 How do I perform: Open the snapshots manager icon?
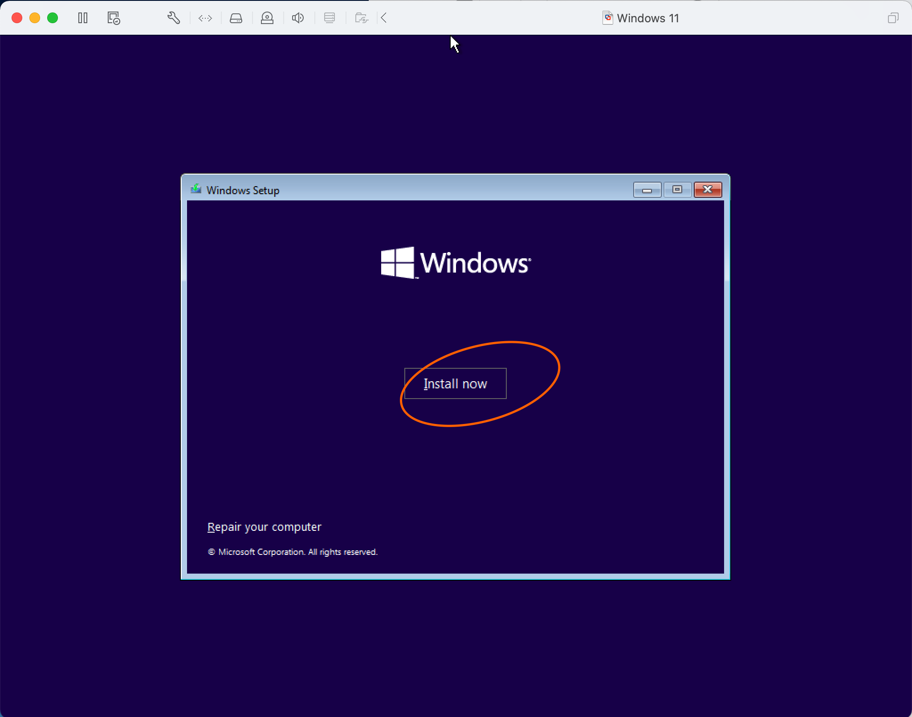(114, 18)
